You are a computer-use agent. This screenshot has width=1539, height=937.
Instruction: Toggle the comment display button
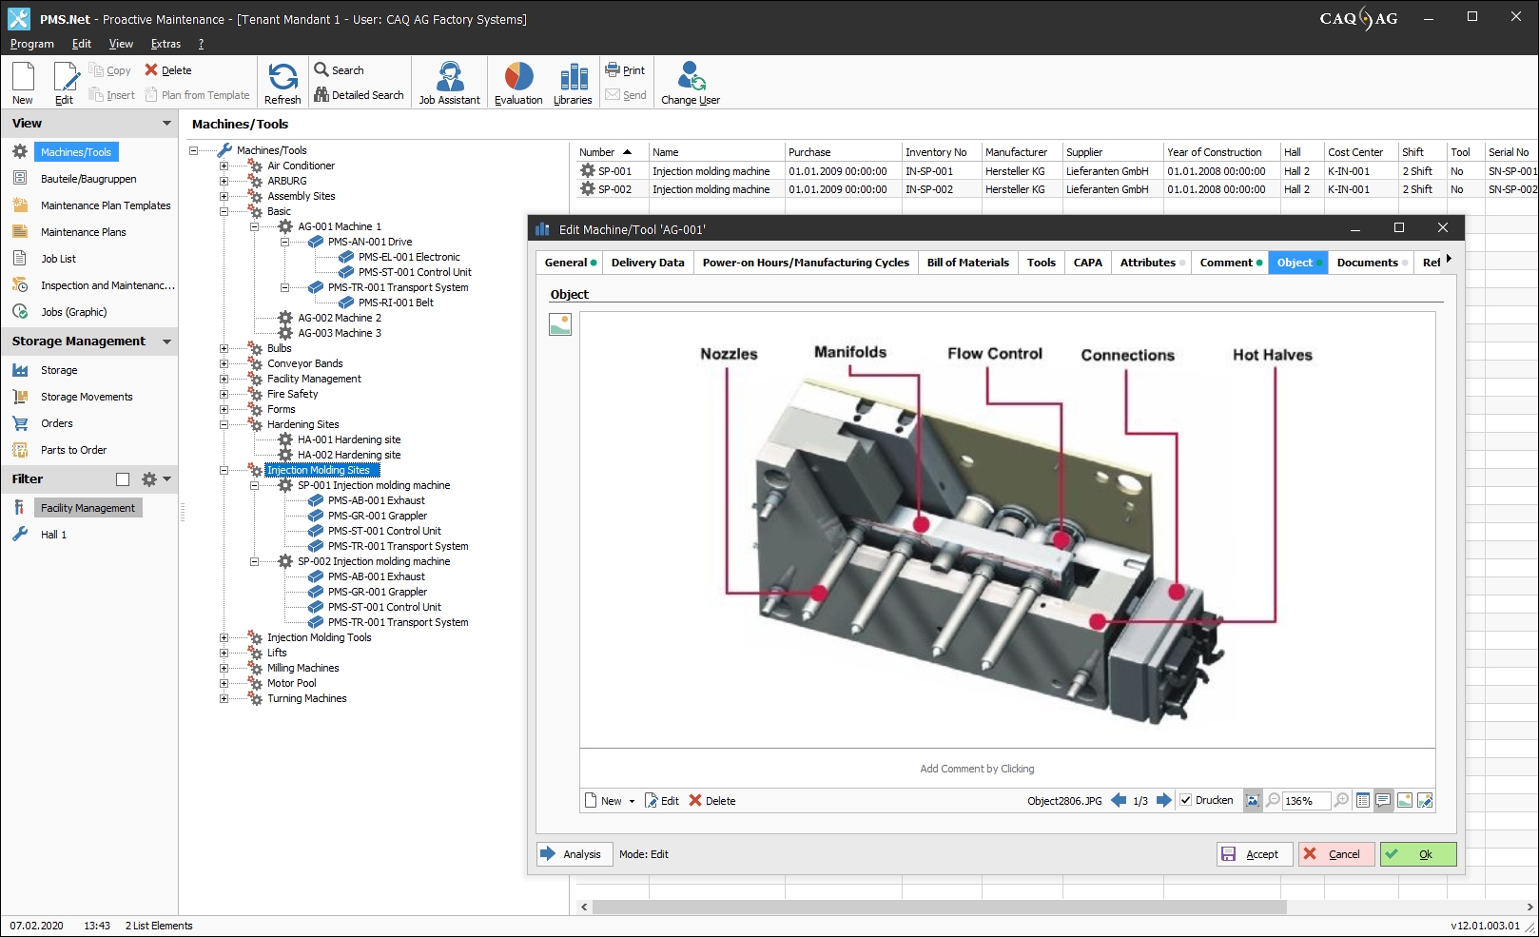tap(1383, 801)
